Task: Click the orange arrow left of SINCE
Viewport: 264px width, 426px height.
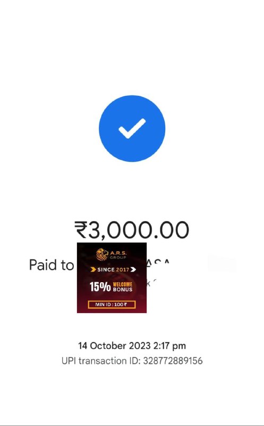Action: click(x=93, y=269)
